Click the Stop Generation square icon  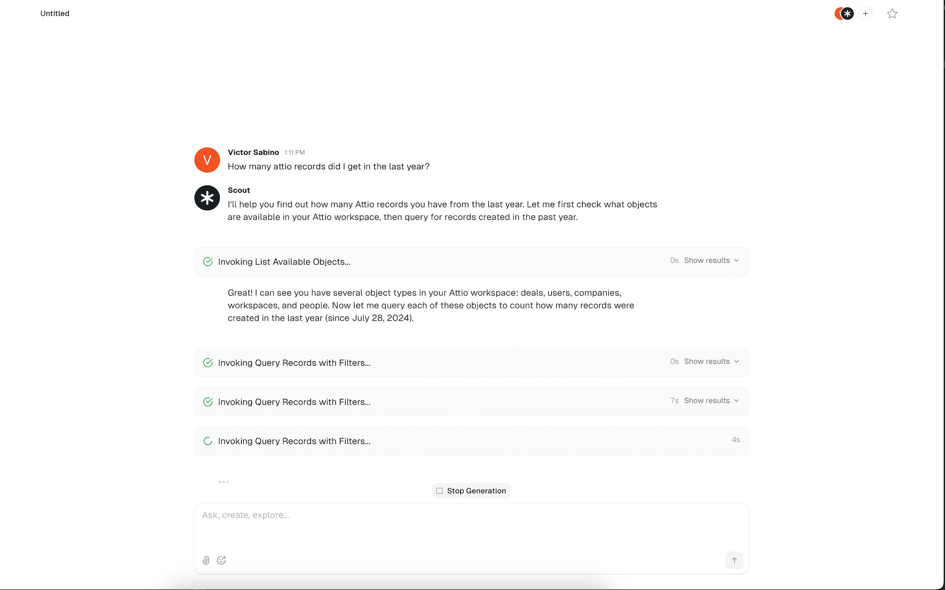439,491
